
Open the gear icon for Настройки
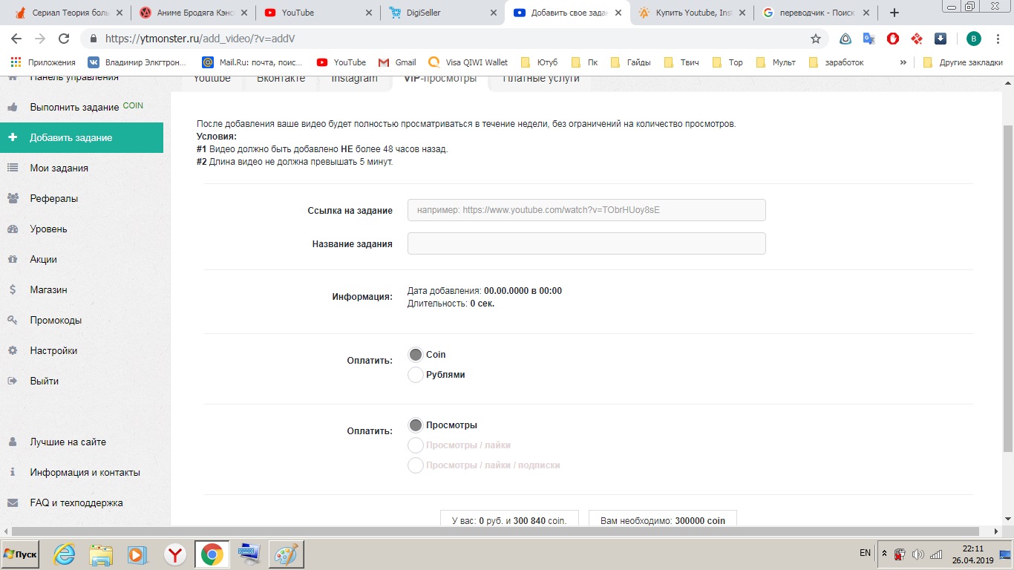pos(13,350)
